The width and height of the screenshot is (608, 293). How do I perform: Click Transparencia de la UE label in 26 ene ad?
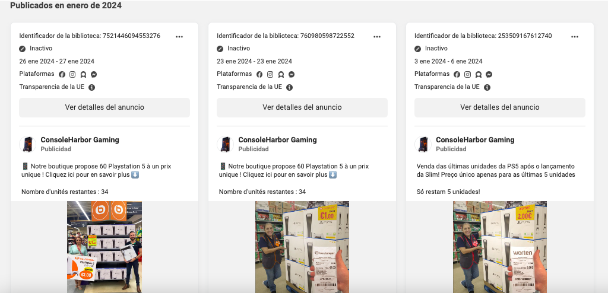pyautogui.click(x=52, y=87)
